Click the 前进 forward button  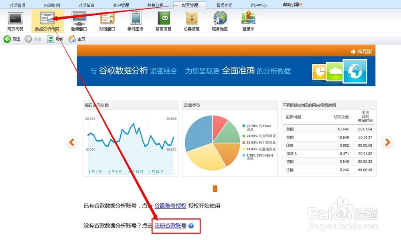[x=33, y=39]
